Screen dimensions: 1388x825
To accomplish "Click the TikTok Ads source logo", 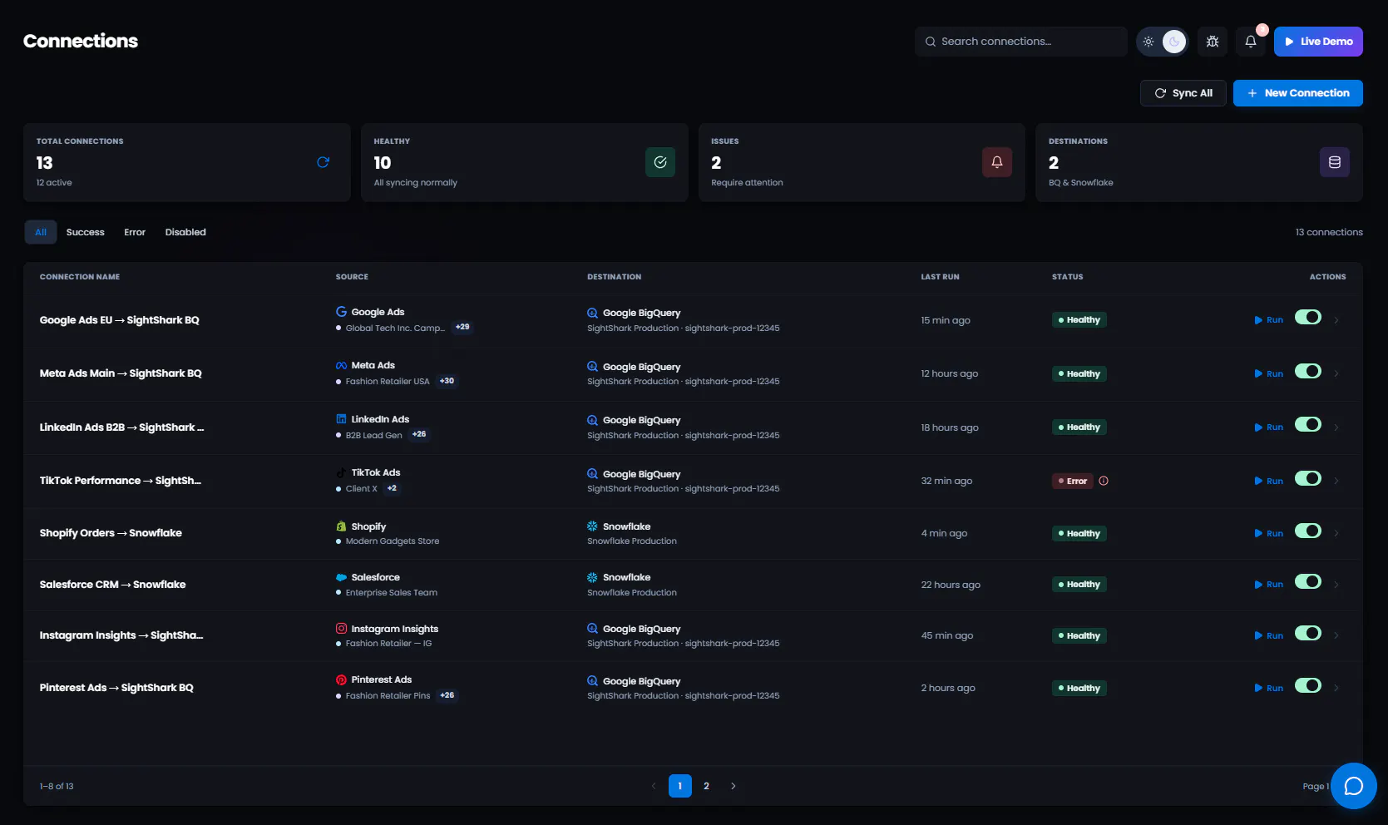I will [341, 472].
